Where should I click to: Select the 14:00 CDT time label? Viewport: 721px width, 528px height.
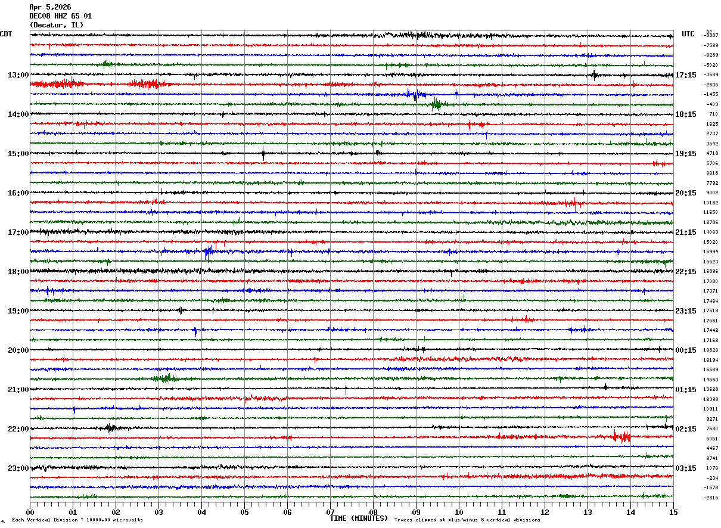(18, 114)
